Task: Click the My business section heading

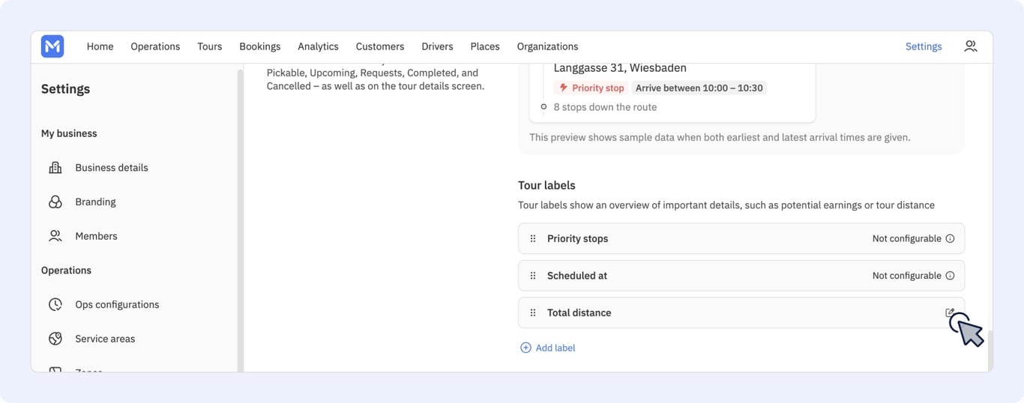Action: [x=69, y=133]
